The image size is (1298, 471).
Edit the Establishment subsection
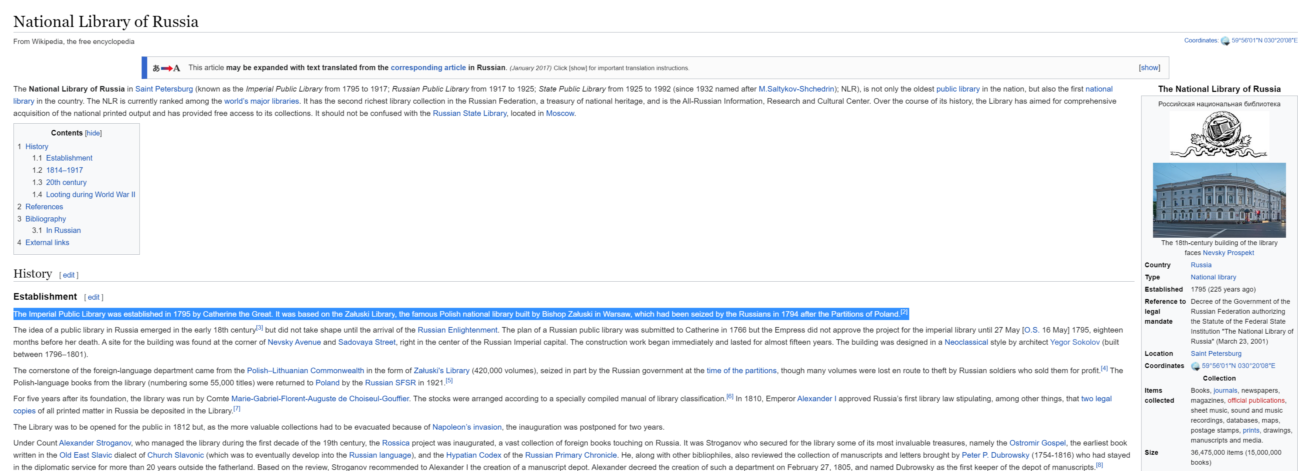coord(93,297)
